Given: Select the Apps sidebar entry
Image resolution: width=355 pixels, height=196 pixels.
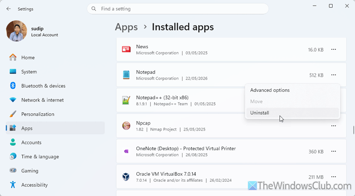Looking at the screenshot, I should [55, 128].
